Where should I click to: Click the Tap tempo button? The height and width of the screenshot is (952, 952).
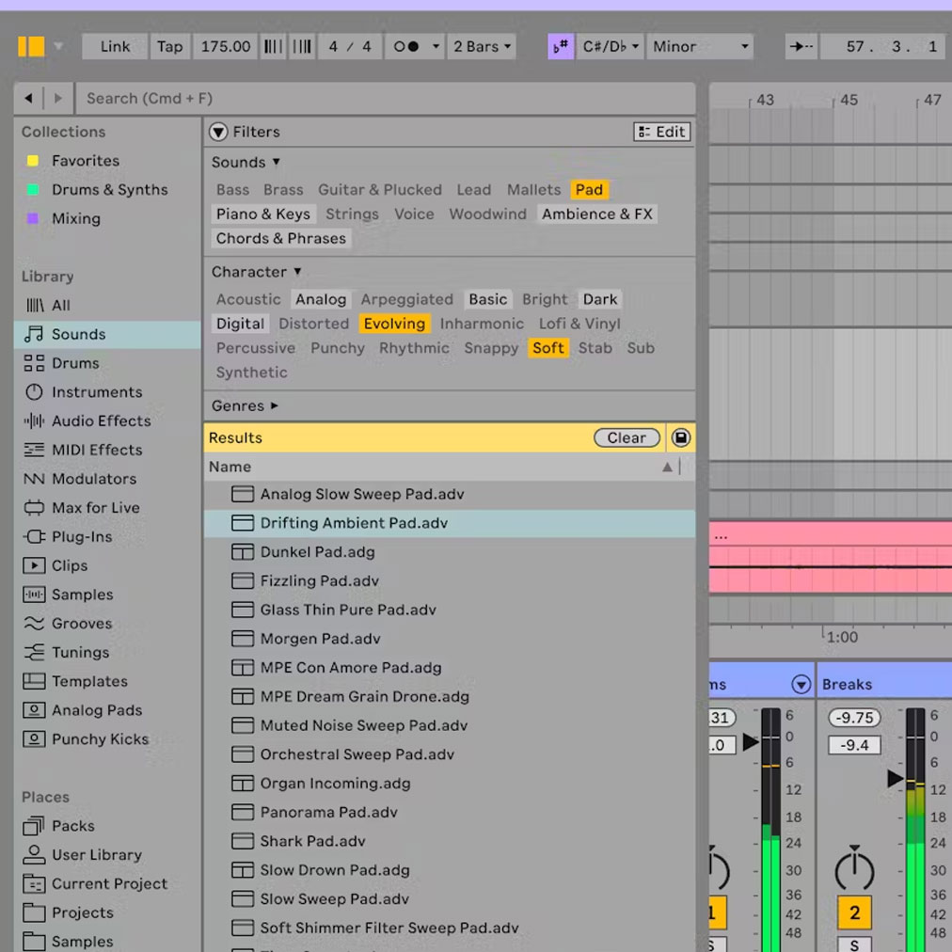pyautogui.click(x=169, y=46)
